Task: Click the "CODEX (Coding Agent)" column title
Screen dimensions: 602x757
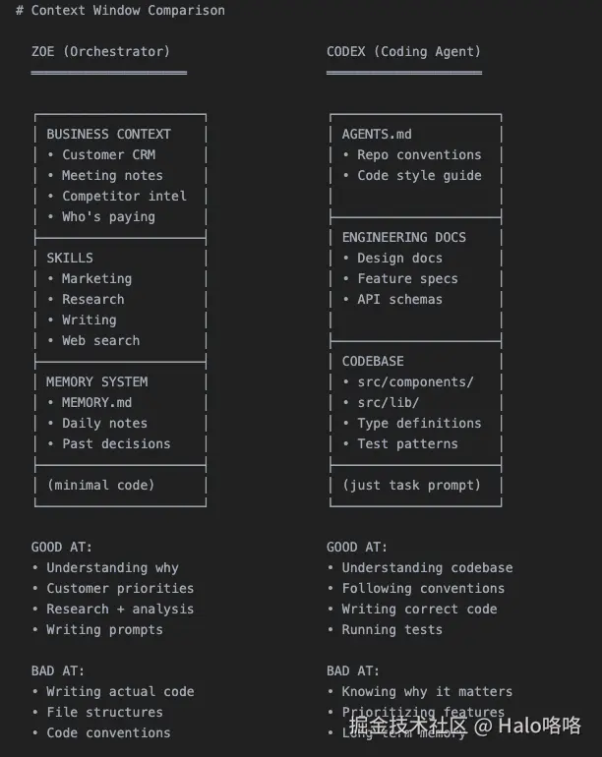Action: 403,51
